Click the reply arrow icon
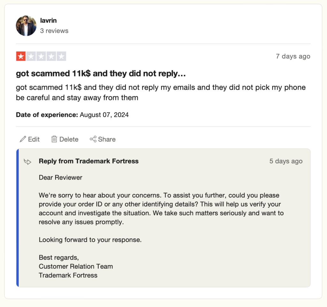This screenshot has width=327, height=307. click(x=28, y=162)
